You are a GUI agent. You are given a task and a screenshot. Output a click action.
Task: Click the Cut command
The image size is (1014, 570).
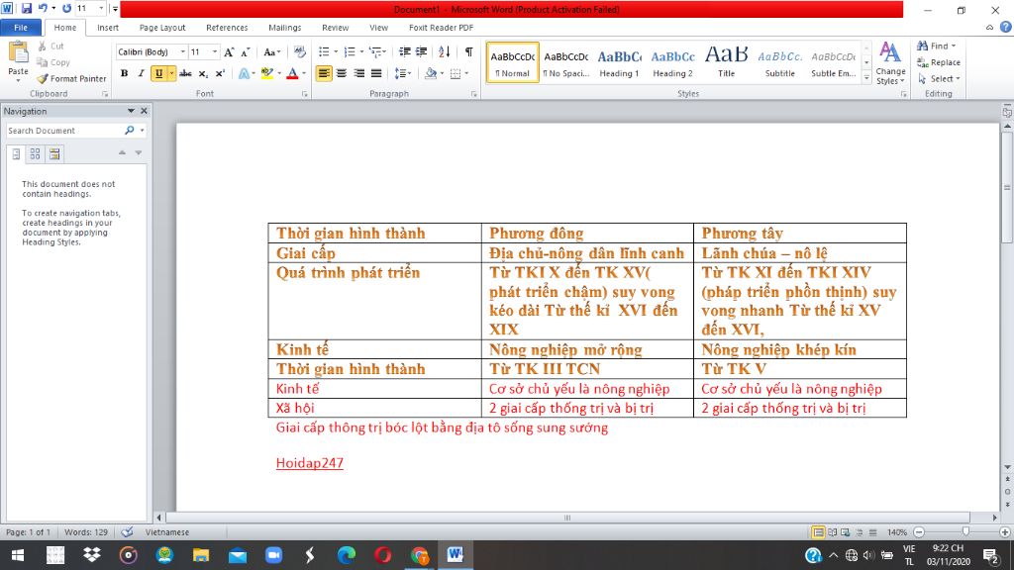(x=51, y=46)
